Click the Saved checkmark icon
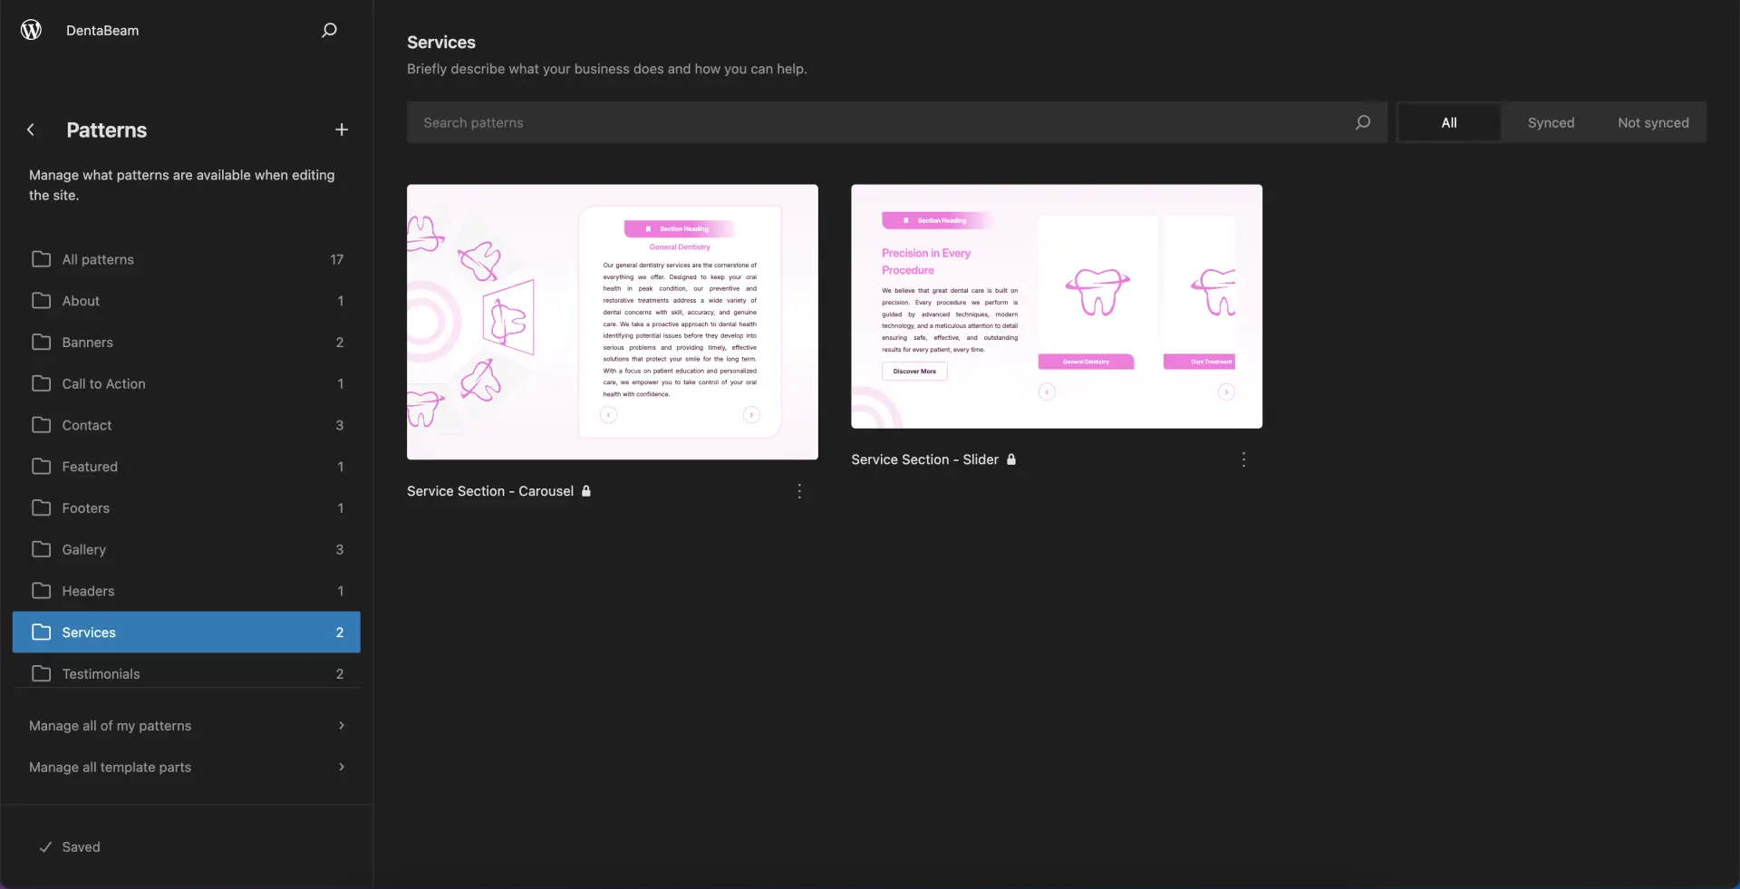Screen dimensions: 1740x889 [45, 847]
